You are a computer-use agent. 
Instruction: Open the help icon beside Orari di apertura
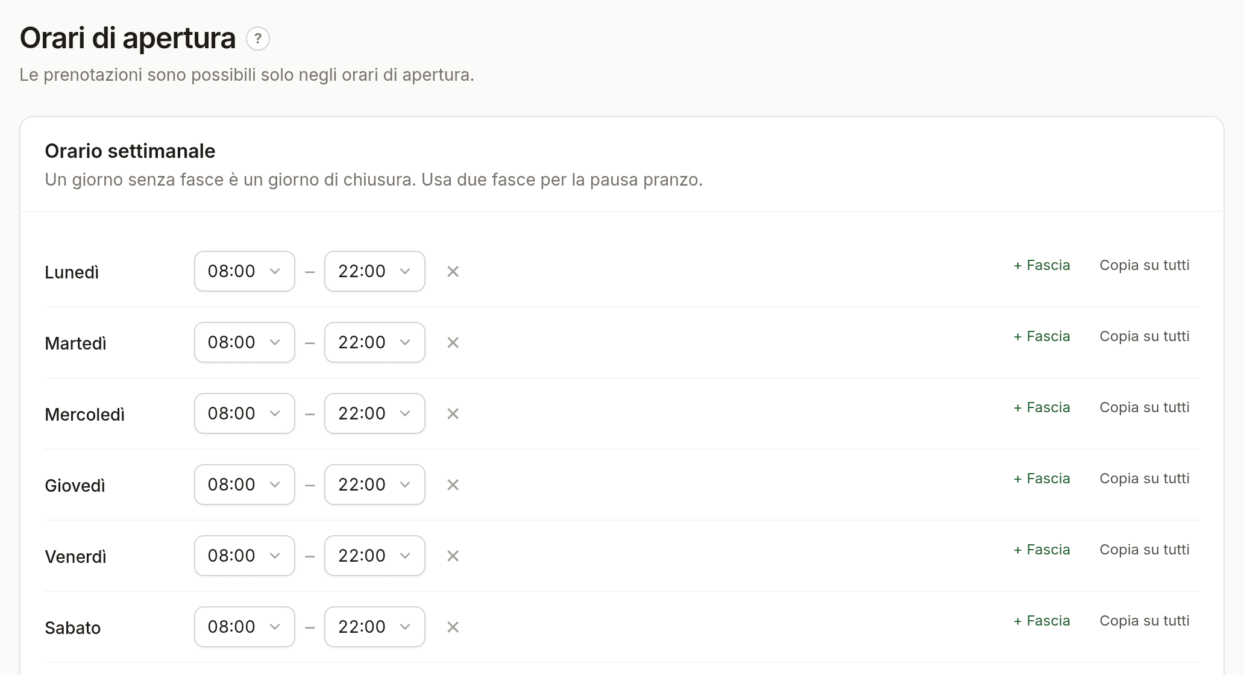pos(258,39)
